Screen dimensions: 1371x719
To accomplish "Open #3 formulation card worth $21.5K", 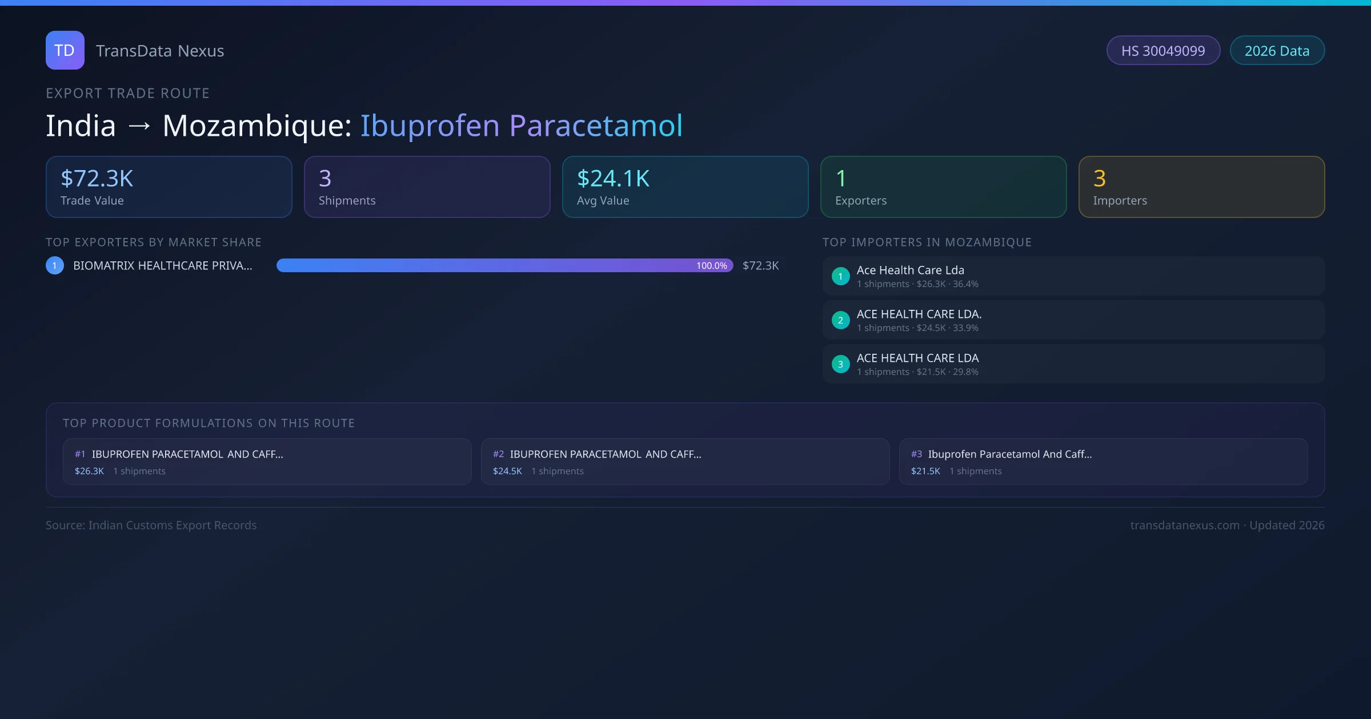I will click(x=1103, y=462).
